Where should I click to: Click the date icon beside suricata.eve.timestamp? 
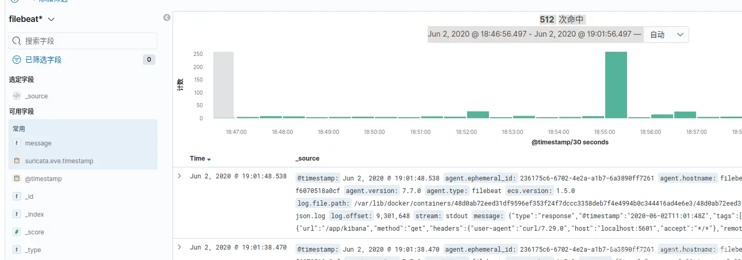[x=17, y=161]
